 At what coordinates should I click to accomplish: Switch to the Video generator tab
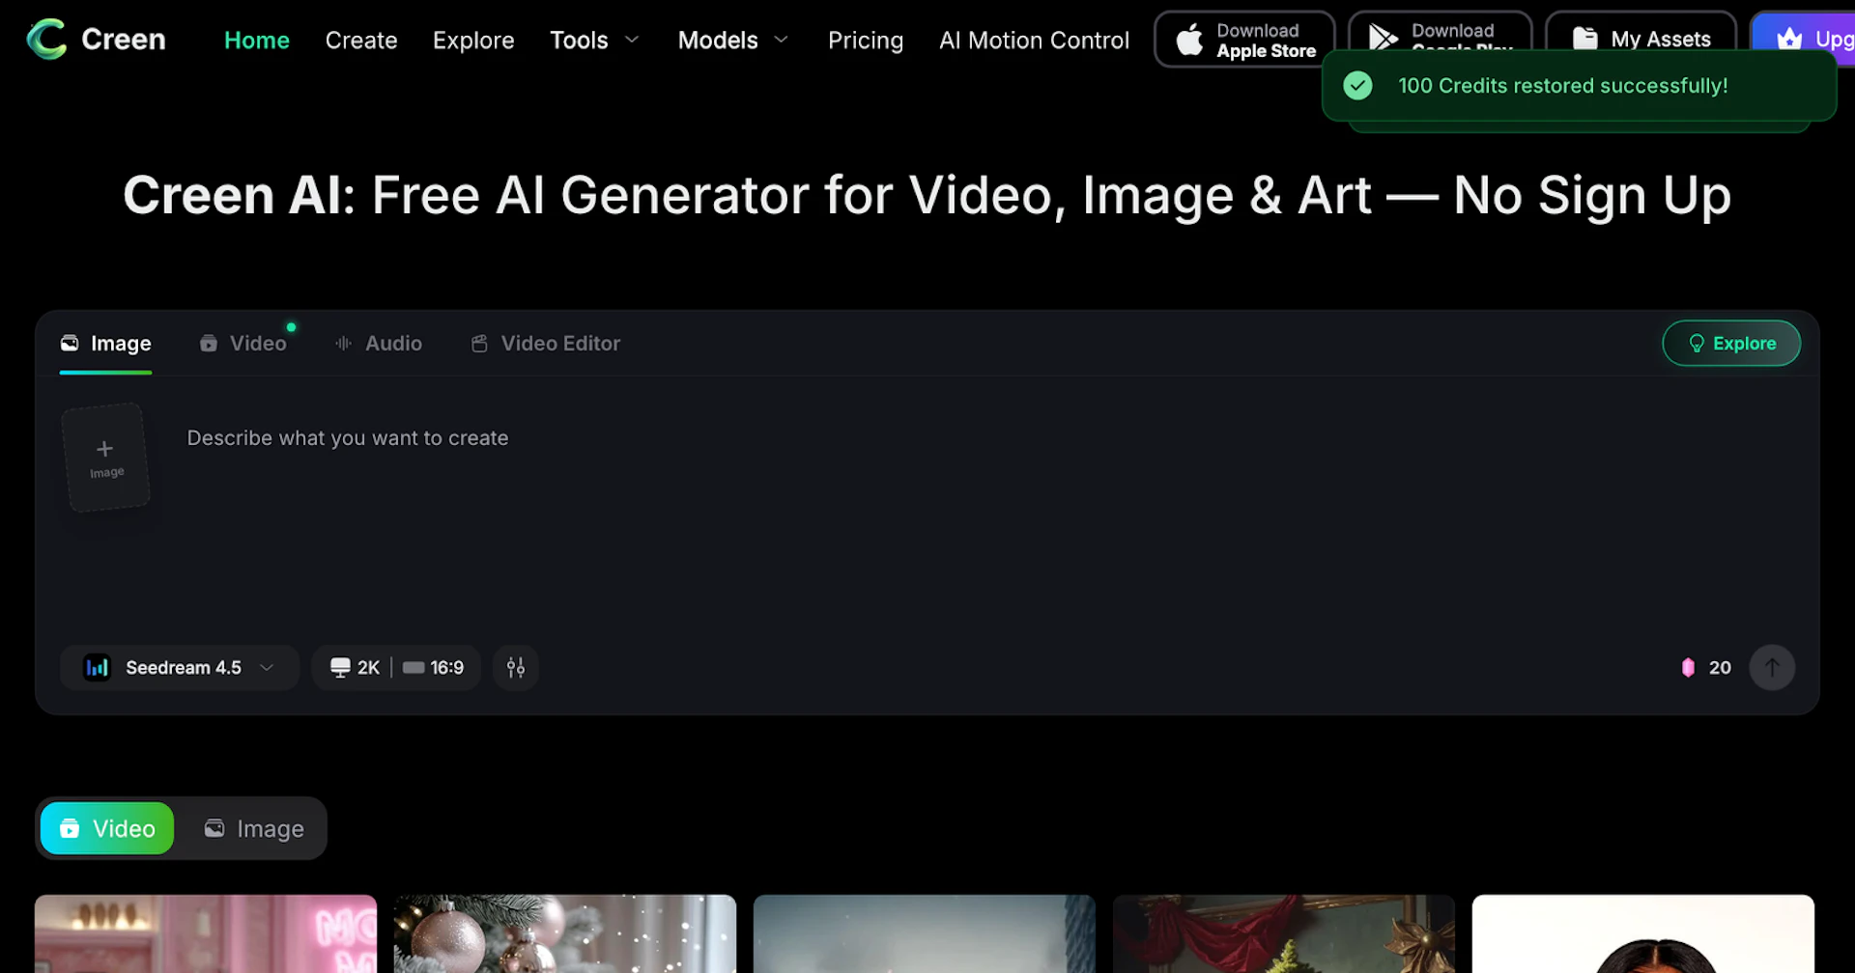point(243,344)
